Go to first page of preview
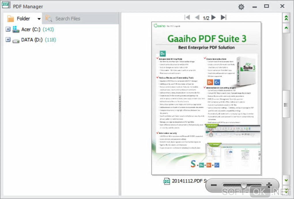The image size is (294, 199). 187,17
